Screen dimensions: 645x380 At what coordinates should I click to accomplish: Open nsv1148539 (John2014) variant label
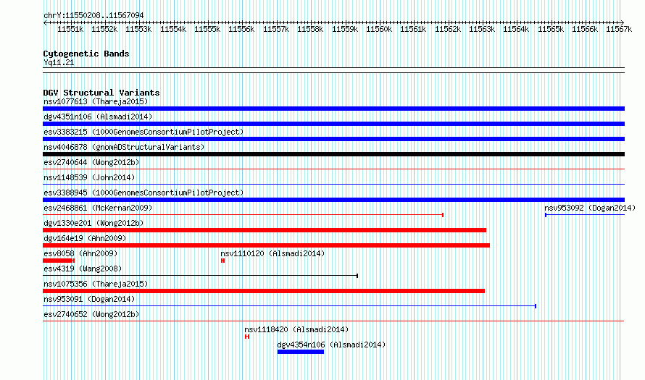89,177
